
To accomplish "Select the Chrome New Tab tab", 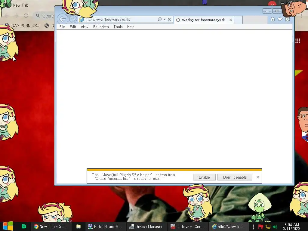I will (21, 5).
